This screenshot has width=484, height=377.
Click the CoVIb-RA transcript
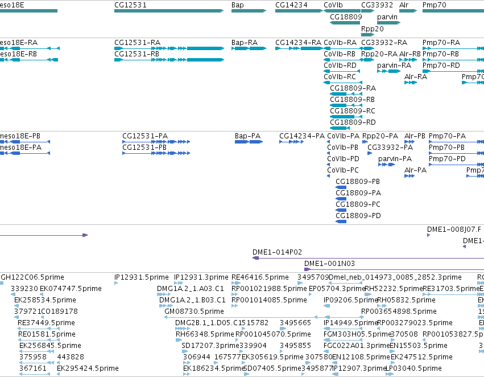pos(342,48)
